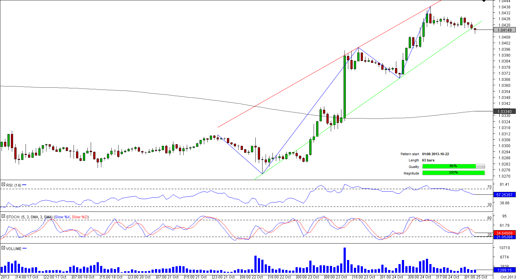516x279 pixels.
Task: Click the RSI blue line legend marker
Action: point(24,185)
